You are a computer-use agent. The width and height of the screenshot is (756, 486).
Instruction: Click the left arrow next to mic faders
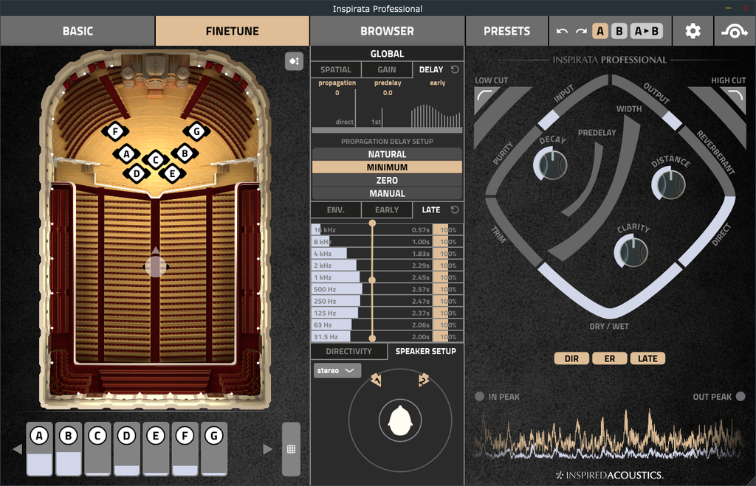click(x=18, y=449)
